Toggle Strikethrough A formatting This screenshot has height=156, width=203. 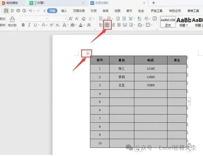43,25
